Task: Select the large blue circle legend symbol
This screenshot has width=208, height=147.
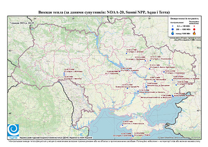Action: (x=172, y=29)
